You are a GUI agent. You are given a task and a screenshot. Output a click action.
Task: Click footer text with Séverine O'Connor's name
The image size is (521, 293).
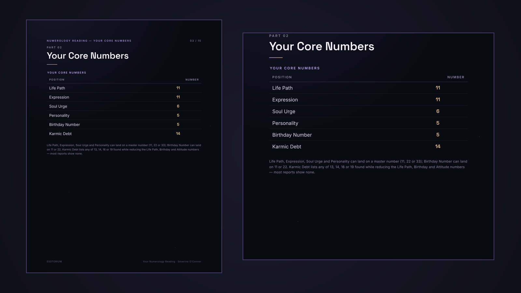pyautogui.click(x=172, y=261)
